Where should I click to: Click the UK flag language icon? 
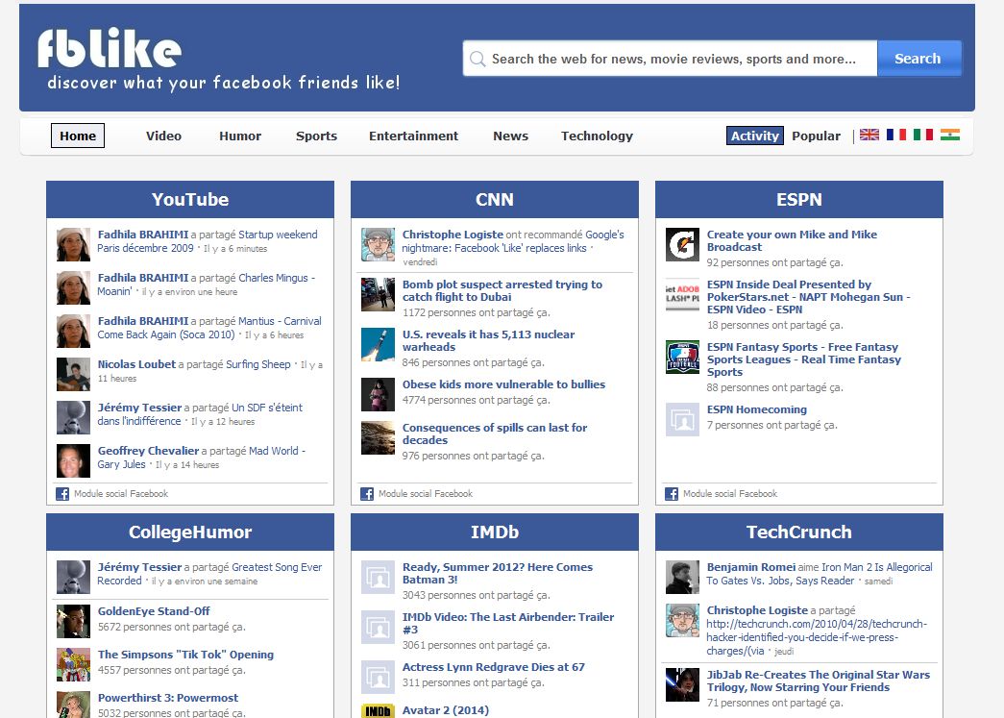click(869, 135)
